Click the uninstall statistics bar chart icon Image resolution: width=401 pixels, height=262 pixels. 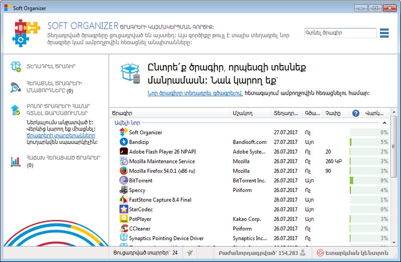(16, 161)
